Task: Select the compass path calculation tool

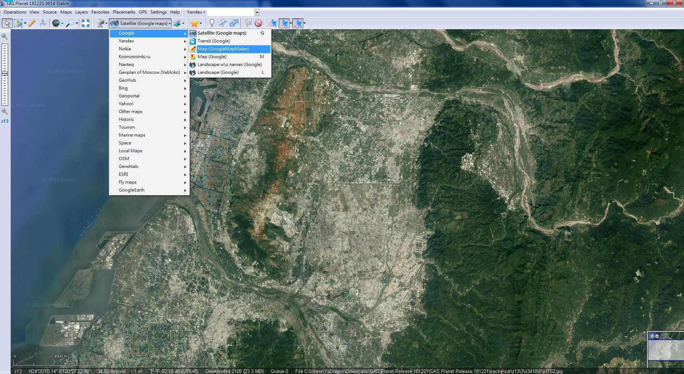Action: coord(43,24)
